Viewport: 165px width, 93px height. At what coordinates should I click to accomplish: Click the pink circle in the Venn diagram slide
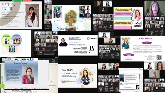click(x=12, y=48)
